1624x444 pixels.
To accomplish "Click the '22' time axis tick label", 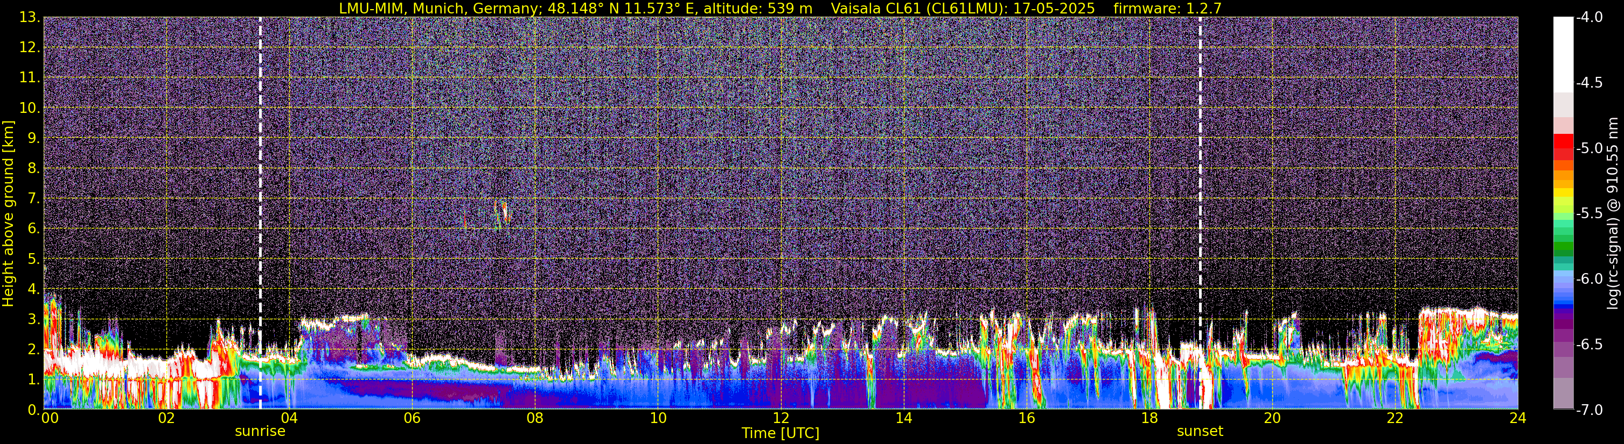I will click(x=1395, y=418).
